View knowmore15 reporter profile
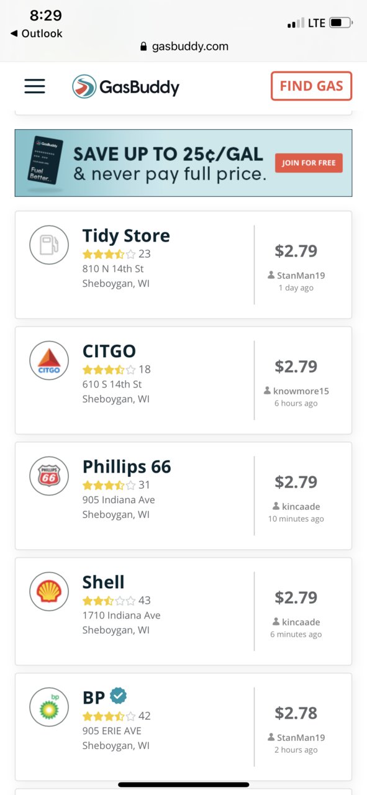This screenshot has height=795, width=367. point(296,391)
